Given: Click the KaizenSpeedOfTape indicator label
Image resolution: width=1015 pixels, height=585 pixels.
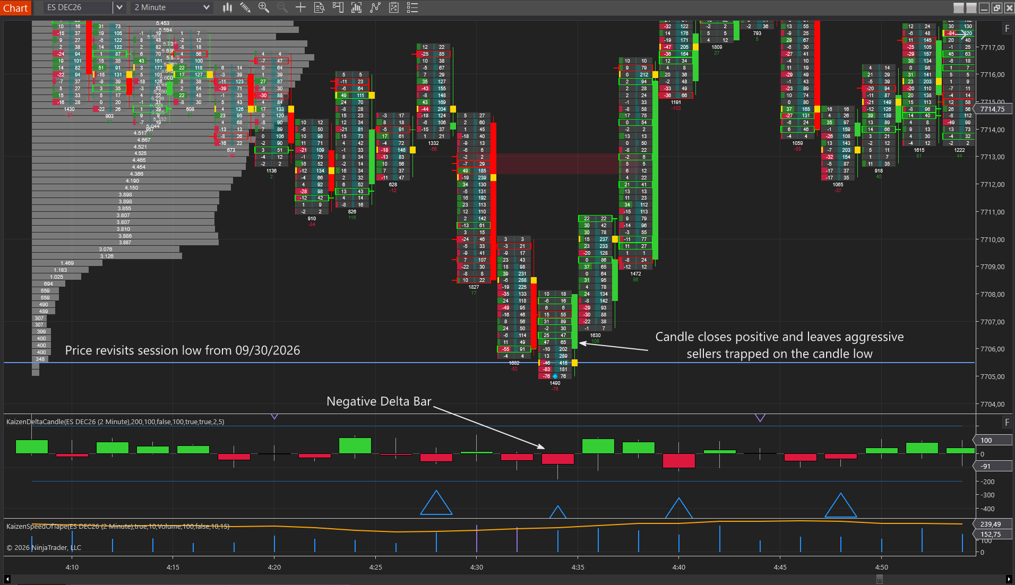Looking at the screenshot, I should [x=118, y=526].
